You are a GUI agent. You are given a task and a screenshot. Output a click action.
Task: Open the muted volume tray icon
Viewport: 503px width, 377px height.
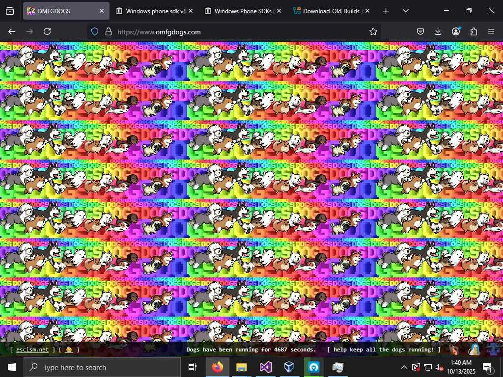coord(440,367)
